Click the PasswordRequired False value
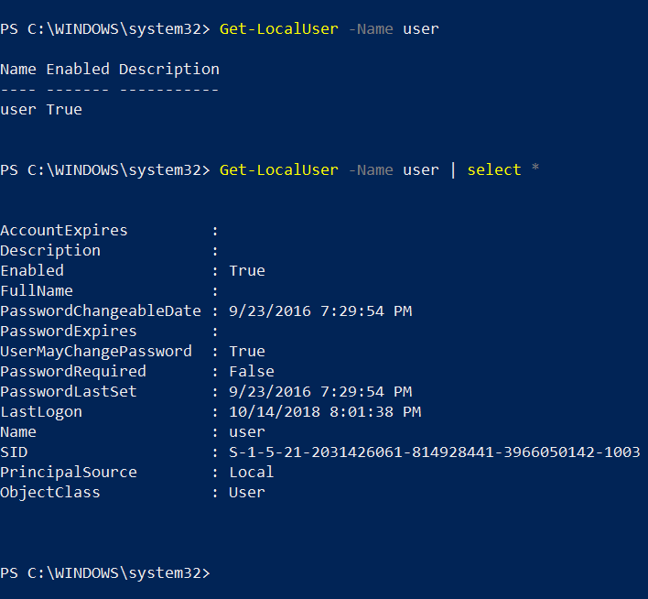Viewport: 648px width, 599px height. click(252, 372)
